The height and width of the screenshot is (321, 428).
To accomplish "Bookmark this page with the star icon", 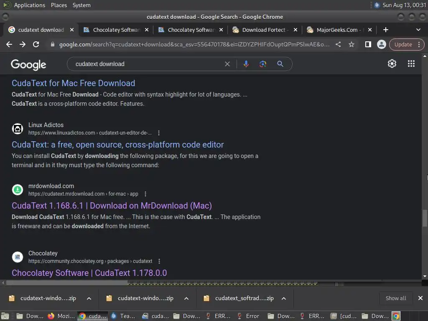I will click(352, 44).
